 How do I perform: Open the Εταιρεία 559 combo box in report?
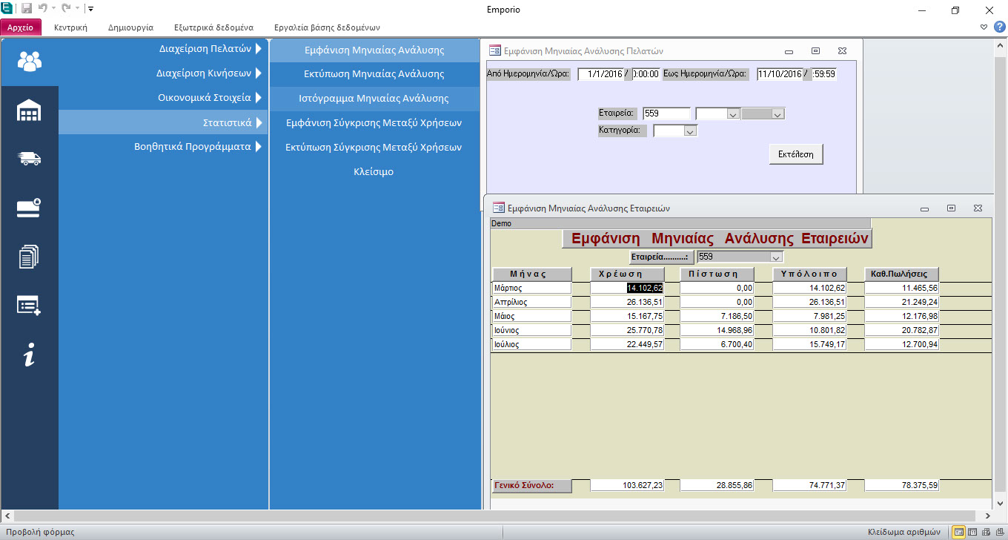point(776,257)
